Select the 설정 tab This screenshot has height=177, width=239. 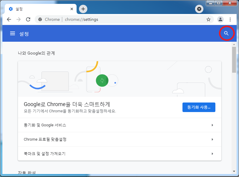click(x=41, y=9)
